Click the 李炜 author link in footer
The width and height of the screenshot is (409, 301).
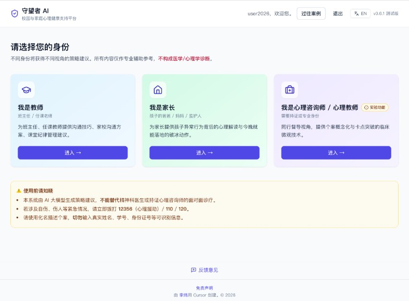(x=183, y=295)
